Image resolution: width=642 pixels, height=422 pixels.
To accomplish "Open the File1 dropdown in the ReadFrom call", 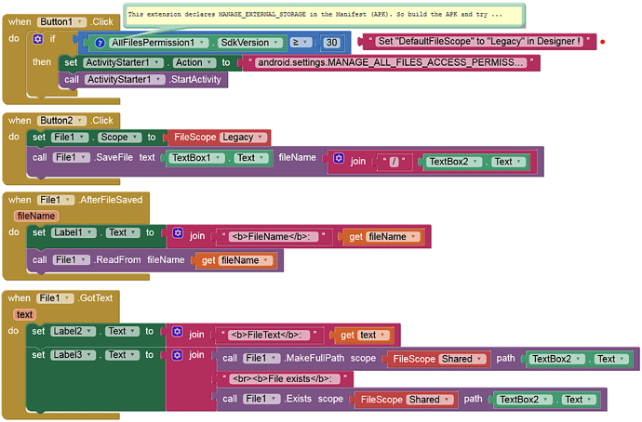I will pos(72,259).
